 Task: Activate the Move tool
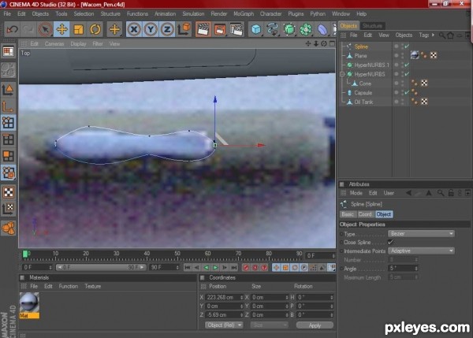61,30
